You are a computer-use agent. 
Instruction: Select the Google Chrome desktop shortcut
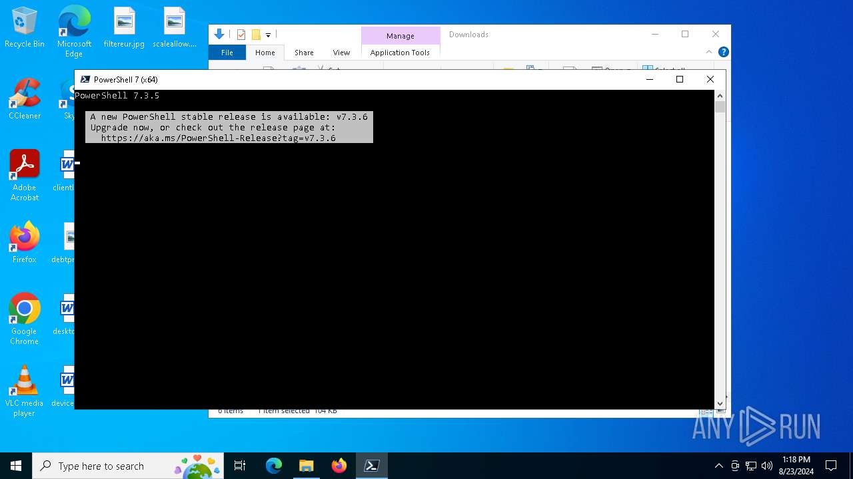pos(25,319)
